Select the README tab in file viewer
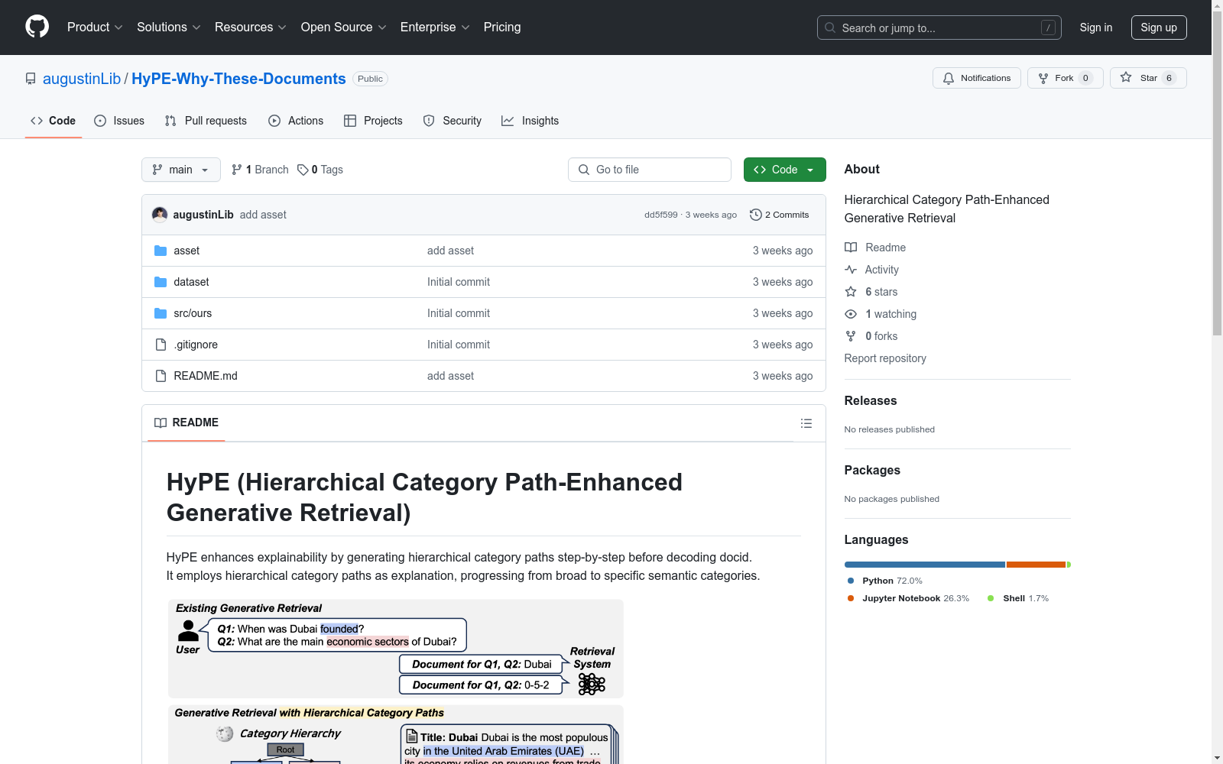 point(187,423)
